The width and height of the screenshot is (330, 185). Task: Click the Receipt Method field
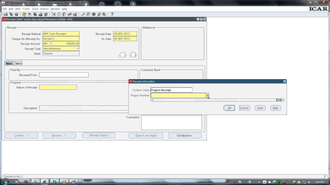click(x=61, y=34)
